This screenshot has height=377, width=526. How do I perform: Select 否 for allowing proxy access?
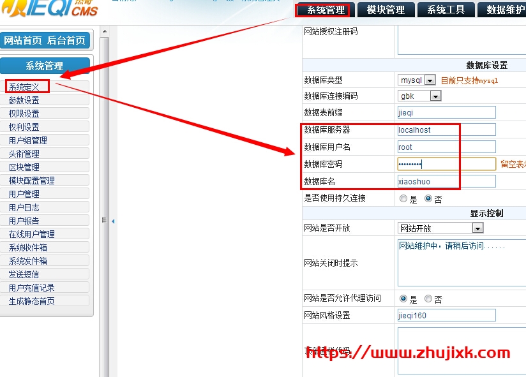point(428,299)
